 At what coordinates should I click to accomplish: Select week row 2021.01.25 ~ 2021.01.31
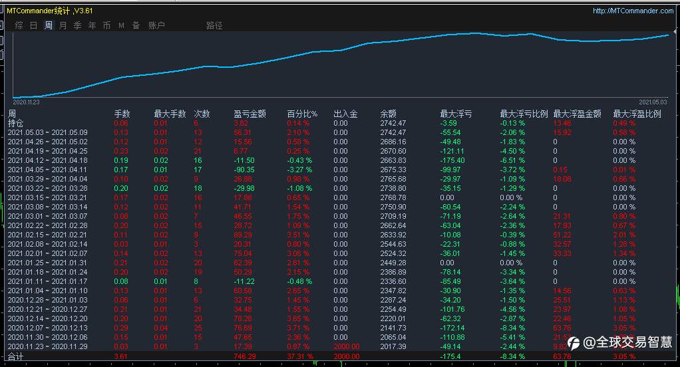pyautogui.click(x=48, y=263)
